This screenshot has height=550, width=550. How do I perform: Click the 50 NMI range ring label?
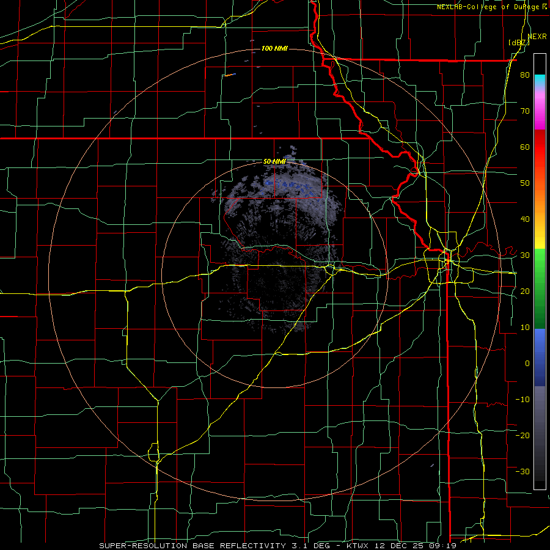coord(274,162)
